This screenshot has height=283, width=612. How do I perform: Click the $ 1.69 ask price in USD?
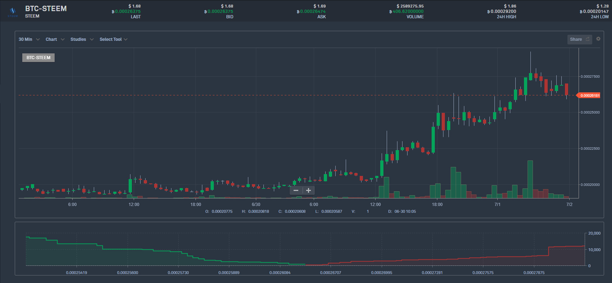[319, 6]
